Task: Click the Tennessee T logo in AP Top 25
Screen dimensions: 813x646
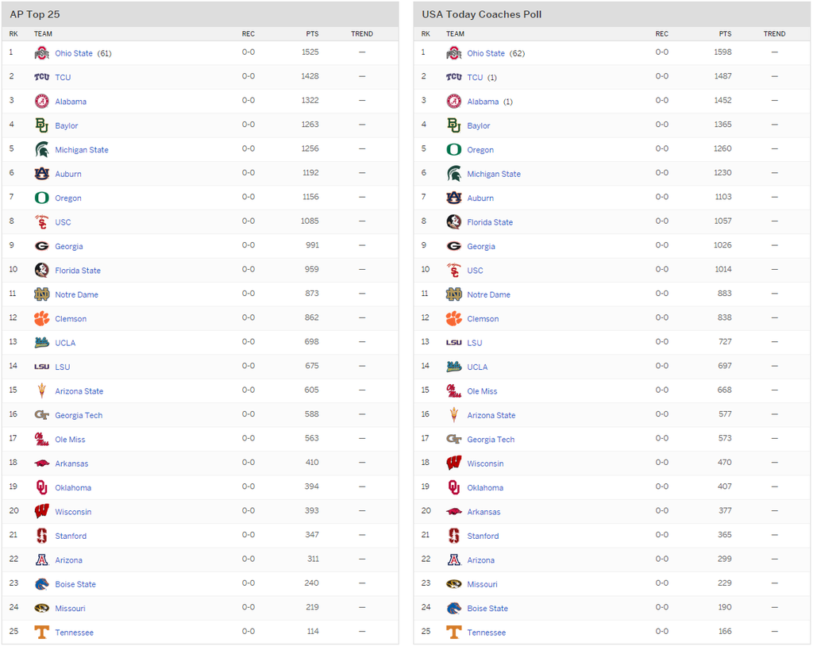Action: (x=41, y=632)
